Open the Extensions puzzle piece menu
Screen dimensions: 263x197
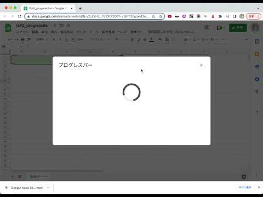click(x=220, y=16)
